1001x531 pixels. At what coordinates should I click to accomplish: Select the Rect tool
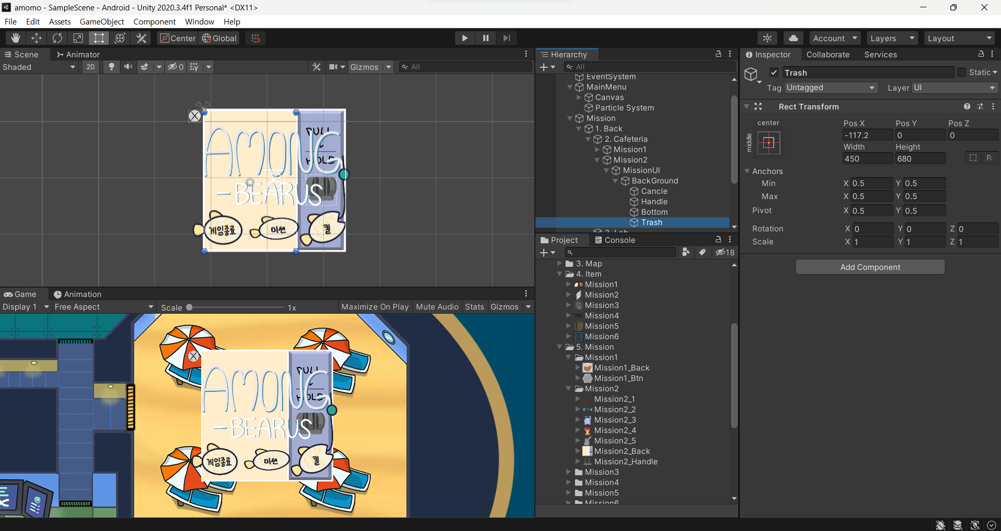pos(99,38)
